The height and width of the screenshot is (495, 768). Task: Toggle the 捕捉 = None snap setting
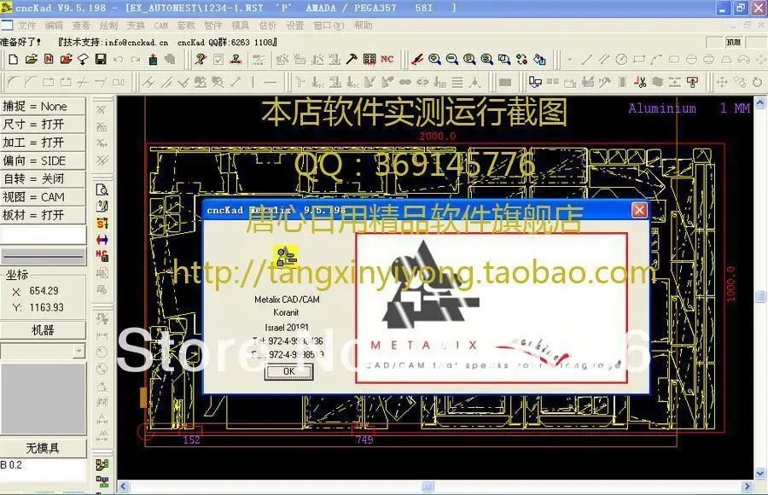pyautogui.click(x=44, y=107)
